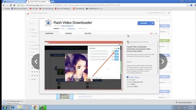Click the share icon button
The width and height of the screenshot is (196, 110).
[x=153, y=23]
